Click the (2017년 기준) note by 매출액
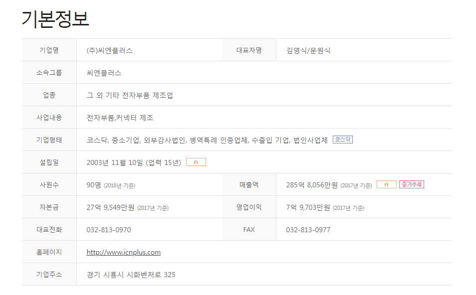This screenshot has width=476, height=295. [x=356, y=185]
